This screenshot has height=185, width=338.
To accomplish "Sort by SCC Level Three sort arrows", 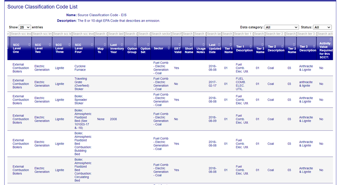I will pyautogui.click(x=69, y=45).
